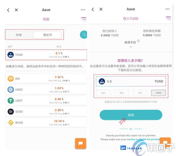176x156 pixels.
Task: Open orange chat bubble on left screen
Action: tap(81, 143)
